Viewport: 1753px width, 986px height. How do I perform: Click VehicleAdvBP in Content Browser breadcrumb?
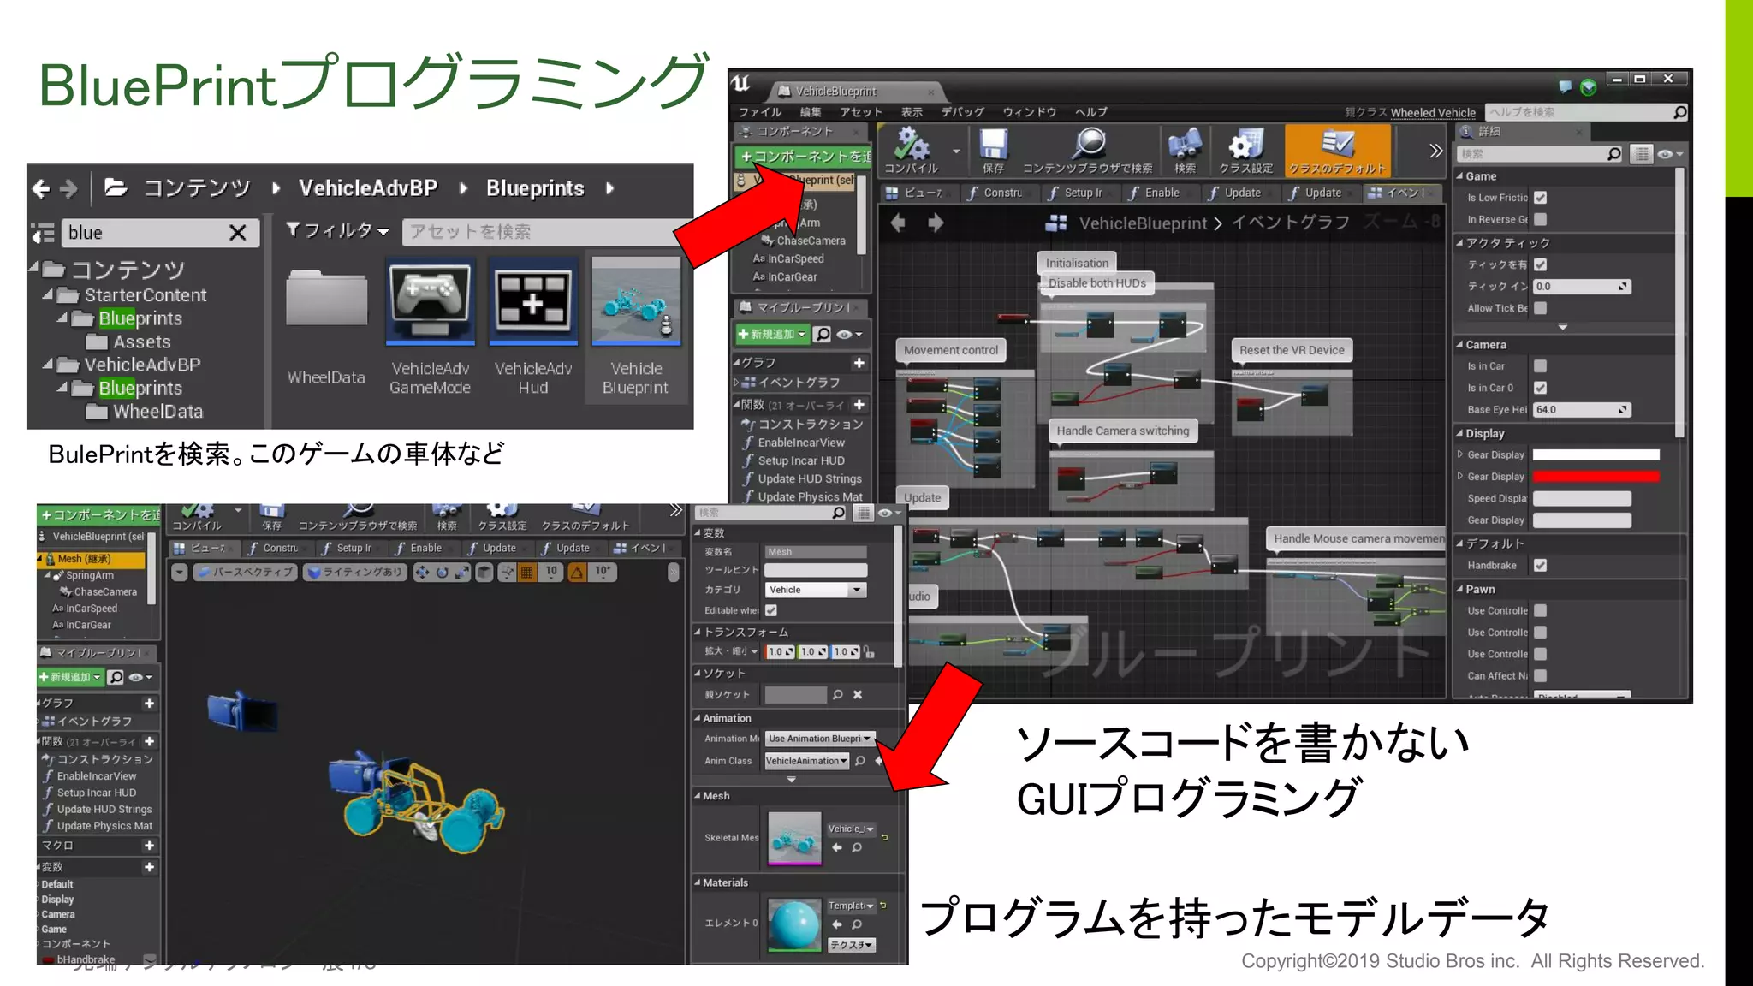(367, 188)
